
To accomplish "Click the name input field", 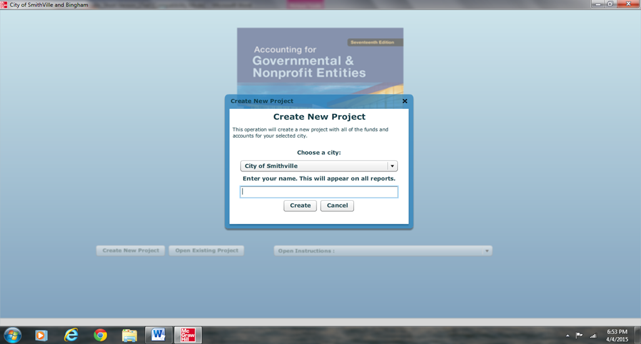I will (x=319, y=192).
